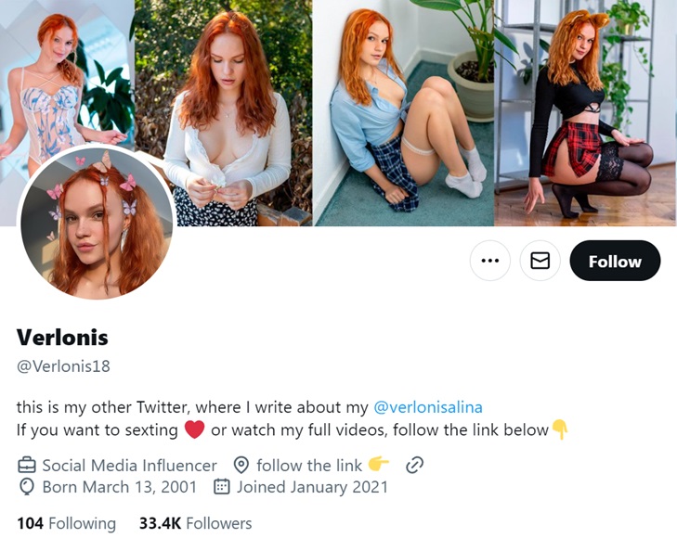Click the Social Media Influencer label

point(129,465)
